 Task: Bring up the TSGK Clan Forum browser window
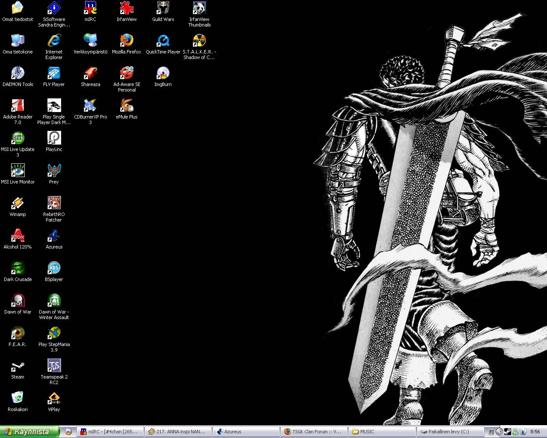[x=313, y=432]
